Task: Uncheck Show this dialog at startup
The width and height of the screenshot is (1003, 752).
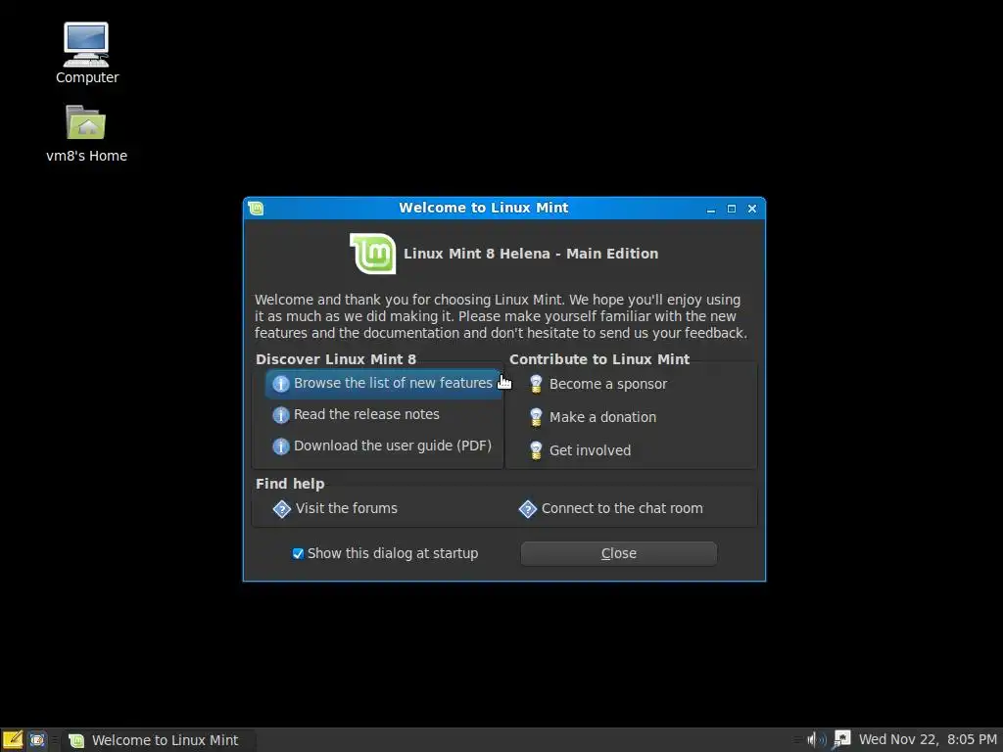Action: point(298,554)
